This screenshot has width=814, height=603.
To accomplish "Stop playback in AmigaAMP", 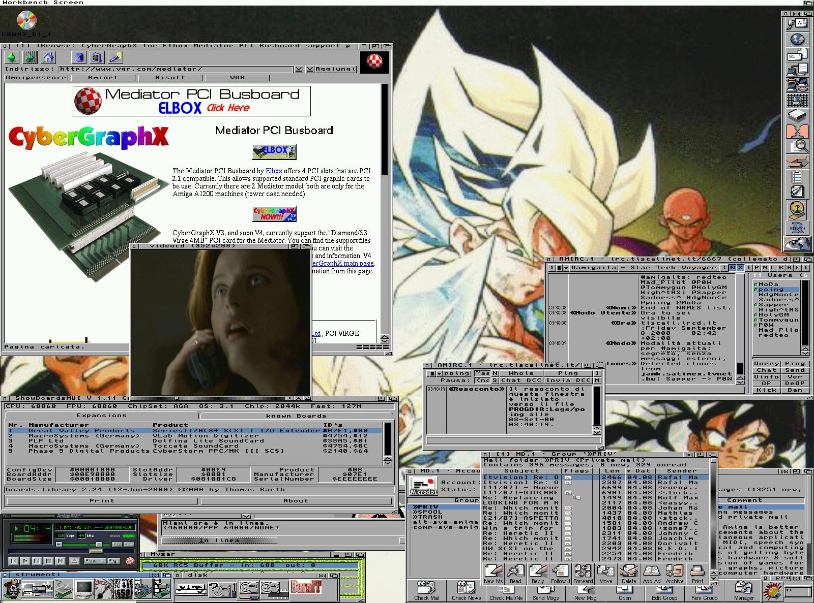I will [48, 561].
